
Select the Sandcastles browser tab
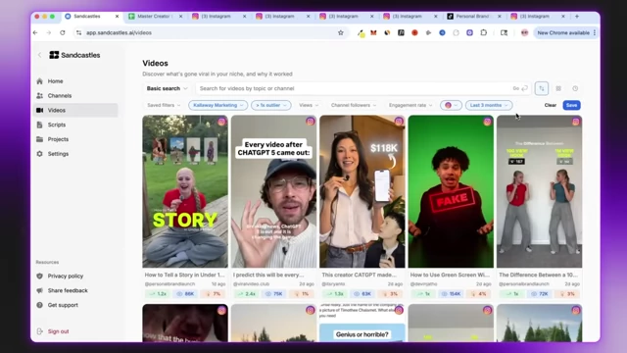91,17
